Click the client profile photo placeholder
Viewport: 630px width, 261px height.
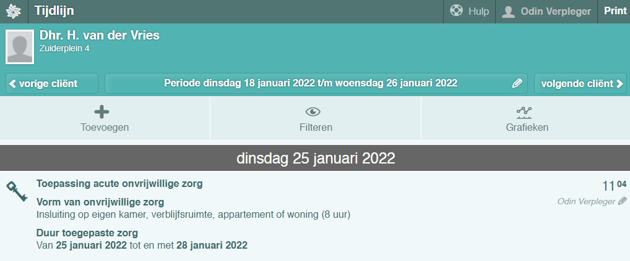pyautogui.click(x=20, y=46)
